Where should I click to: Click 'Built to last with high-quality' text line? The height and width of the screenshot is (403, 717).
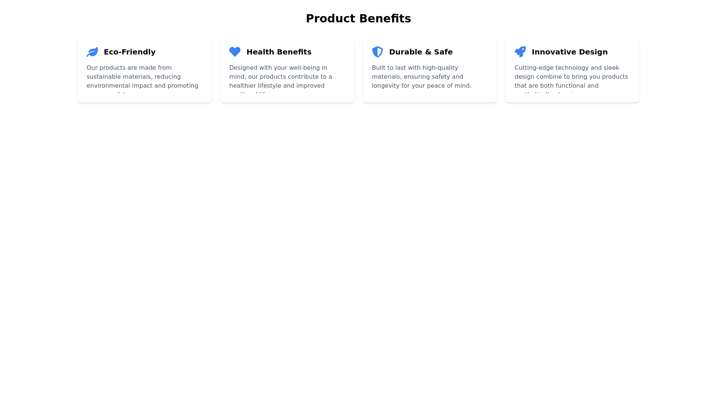tap(415, 68)
